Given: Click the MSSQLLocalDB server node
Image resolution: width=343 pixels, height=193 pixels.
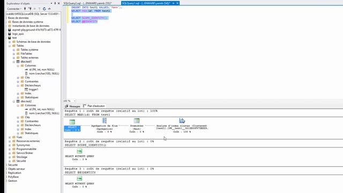Looking at the screenshot, I should point(33,14).
